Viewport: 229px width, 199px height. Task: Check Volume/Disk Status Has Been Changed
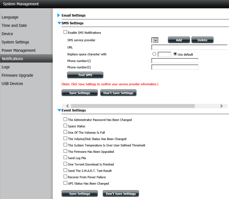[65, 138]
